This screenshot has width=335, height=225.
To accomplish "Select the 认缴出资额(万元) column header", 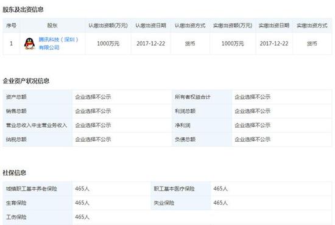I will 108,26.
